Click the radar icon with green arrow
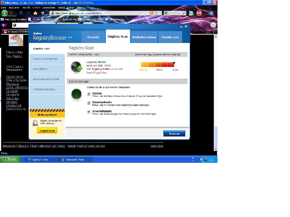 point(76,67)
